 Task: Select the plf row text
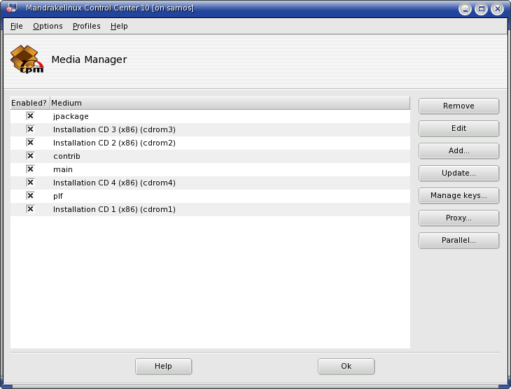coord(58,196)
